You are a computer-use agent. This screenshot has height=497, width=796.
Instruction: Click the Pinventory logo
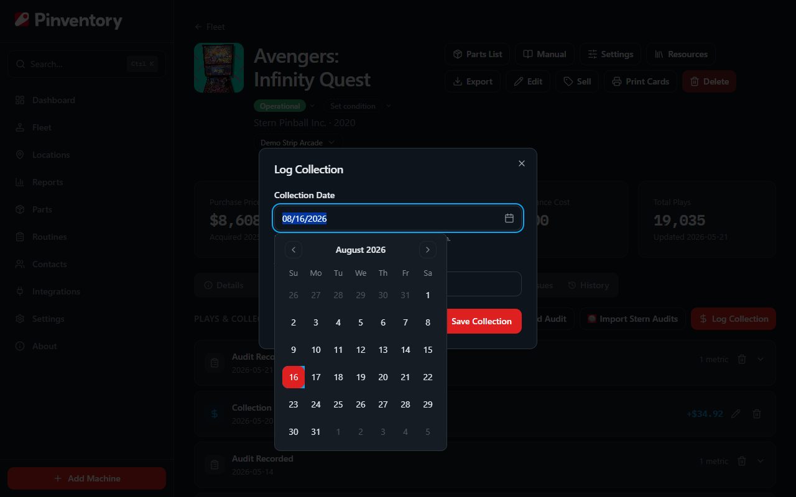(x=68, y=21)
